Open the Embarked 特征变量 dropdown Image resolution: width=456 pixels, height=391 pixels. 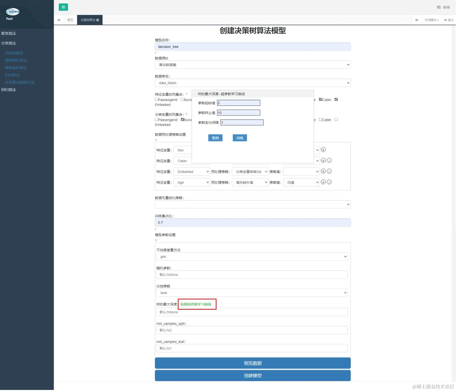192,172
